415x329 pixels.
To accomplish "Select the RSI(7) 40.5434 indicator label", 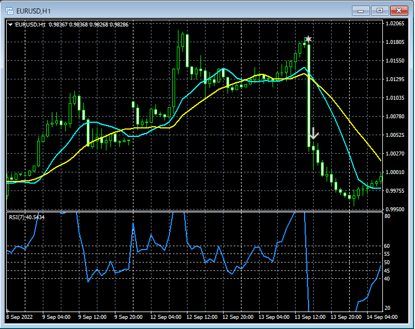I will click(26, 217).
